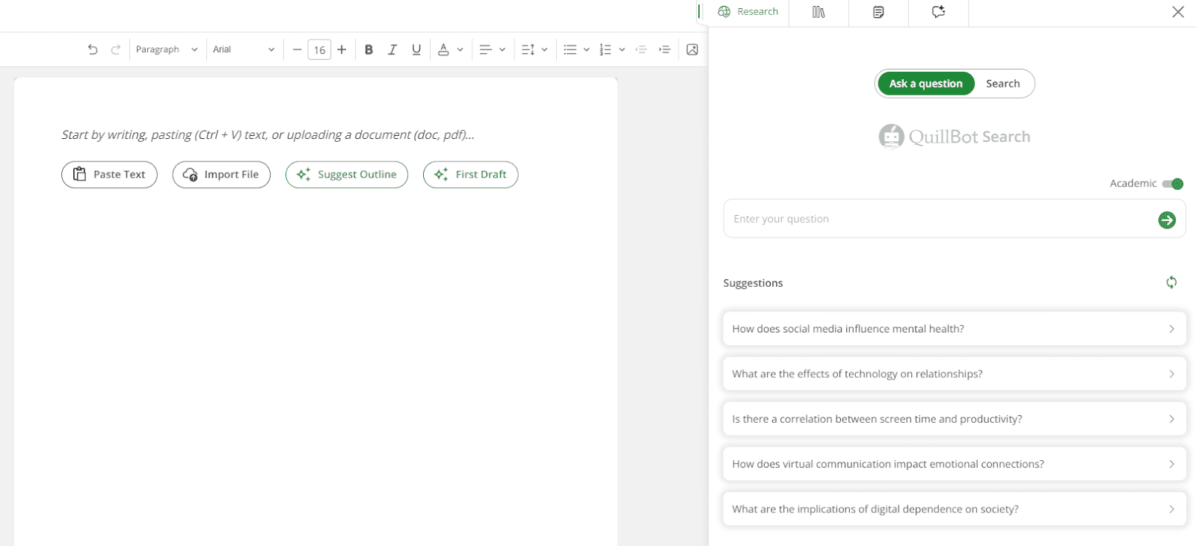Image resolution: width=1196 pixels, height=546 pixels.
Task: Open the AI chat sparkle tab
Action: (938, 12)
